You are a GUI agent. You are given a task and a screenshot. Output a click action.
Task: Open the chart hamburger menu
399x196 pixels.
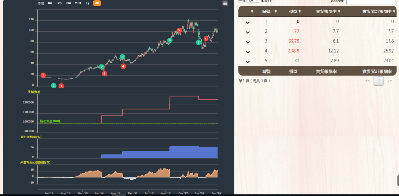click(x=225, y=3)
